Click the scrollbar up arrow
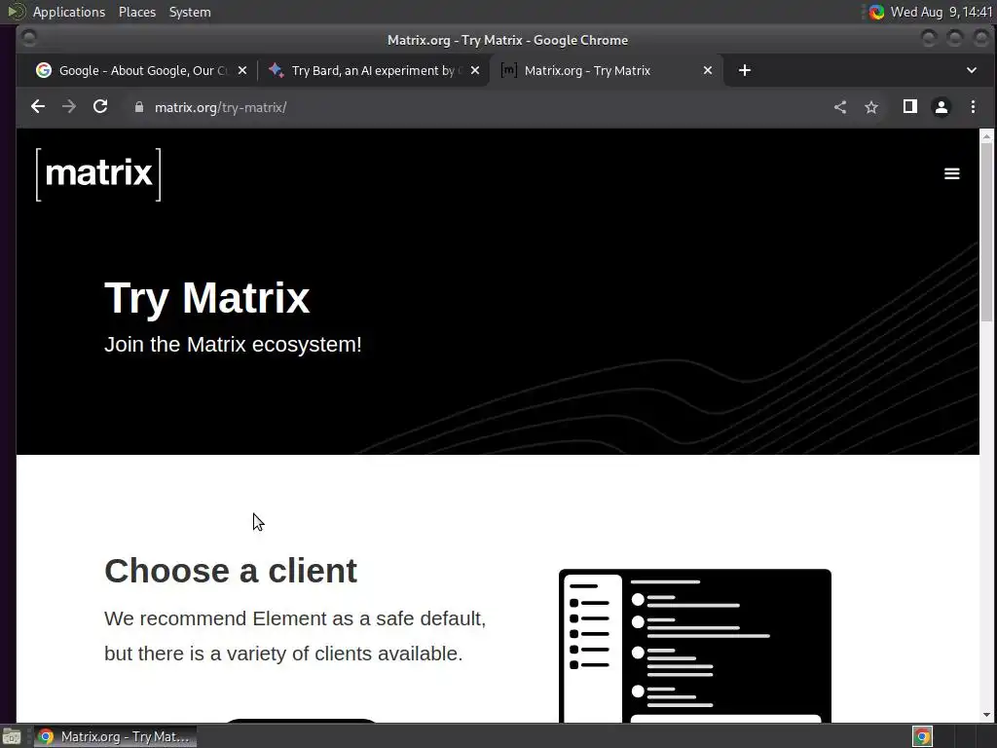This screenshot has height=748, width=997. [986, 135]
